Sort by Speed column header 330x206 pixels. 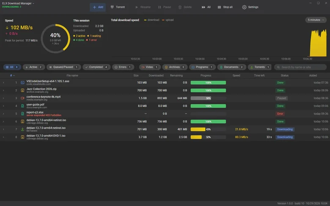pyautogui.click(x=236, y=76)
